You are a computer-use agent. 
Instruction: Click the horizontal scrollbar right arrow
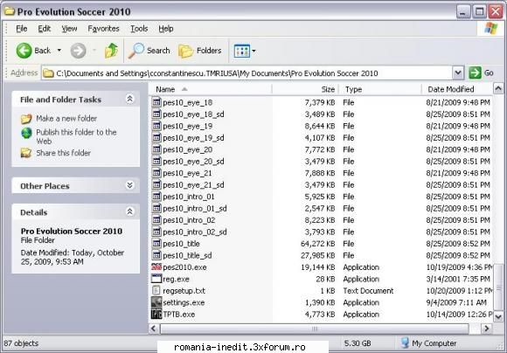(x=486, y=329)
